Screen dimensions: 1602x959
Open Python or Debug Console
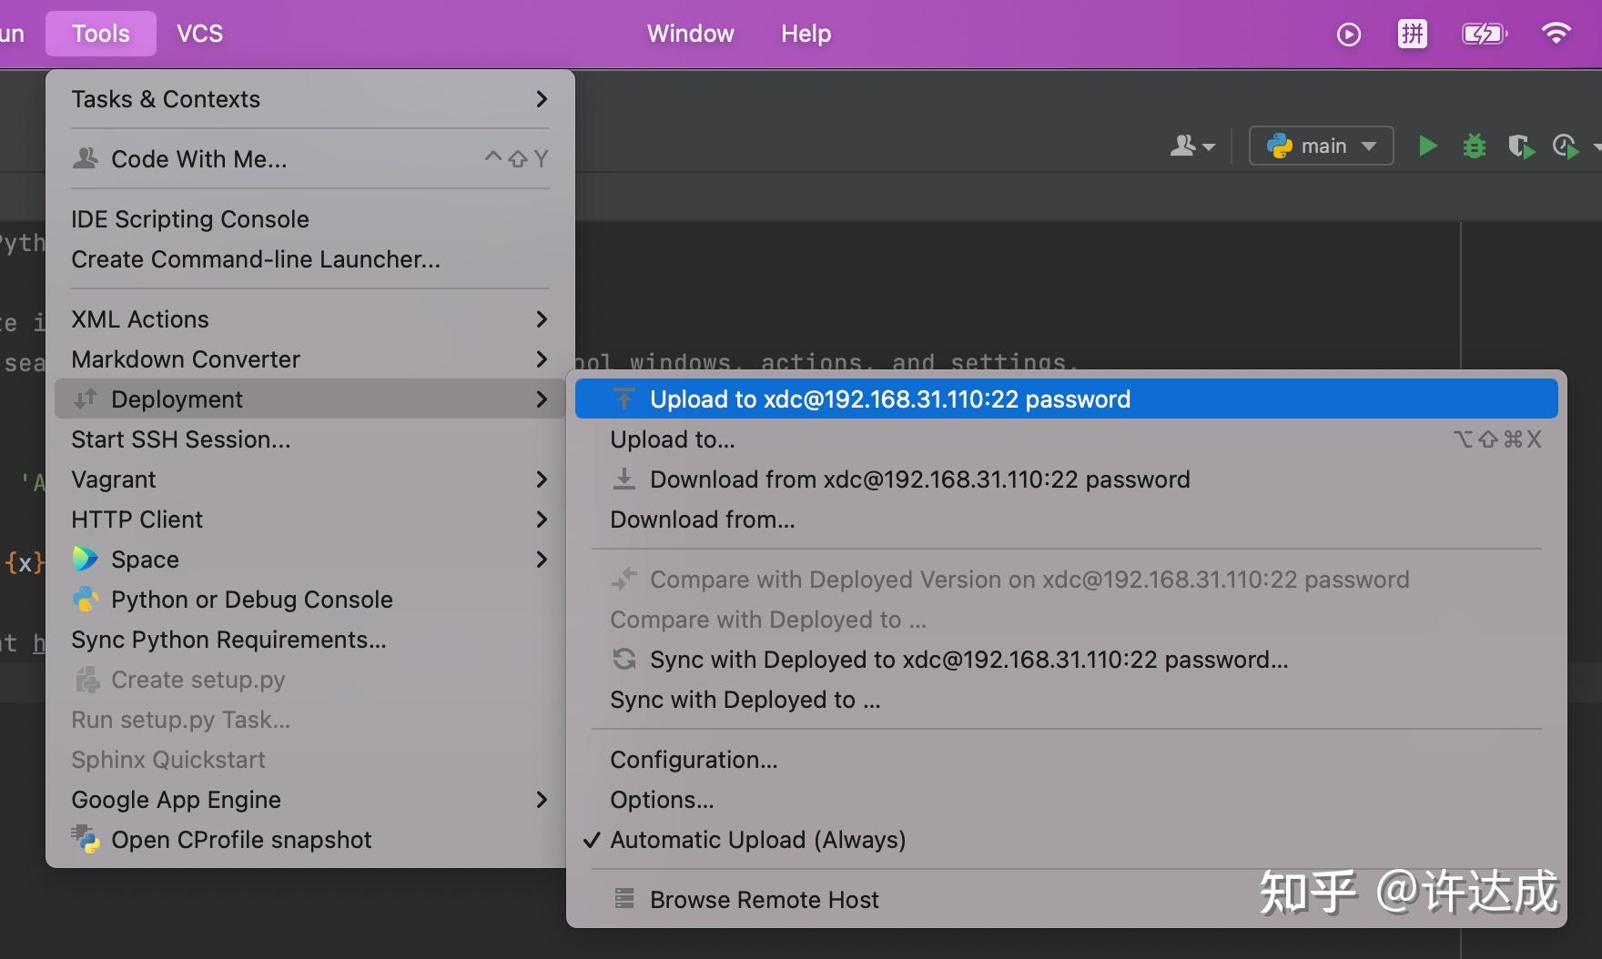pos(251,600)
